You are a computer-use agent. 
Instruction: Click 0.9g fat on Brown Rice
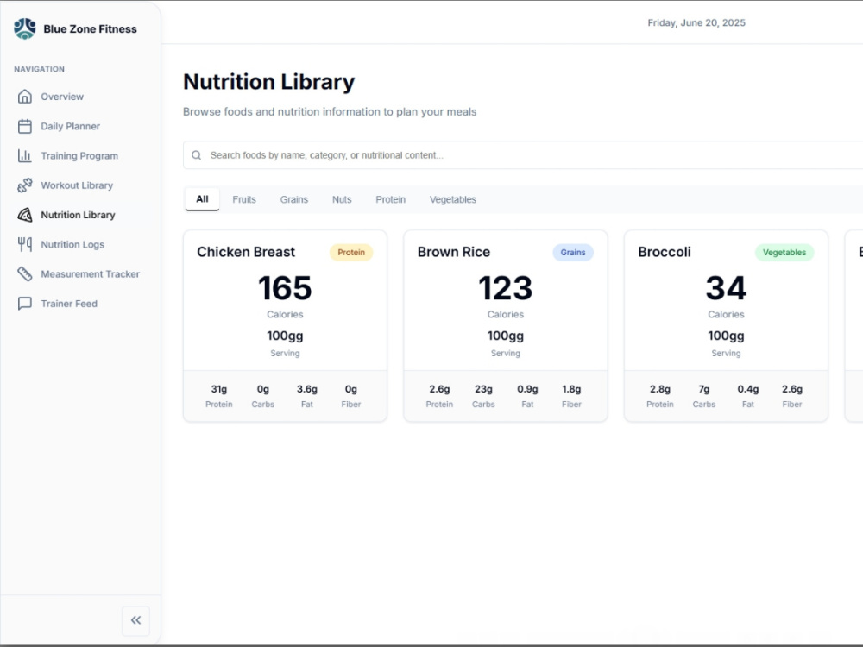coord(527,389)
